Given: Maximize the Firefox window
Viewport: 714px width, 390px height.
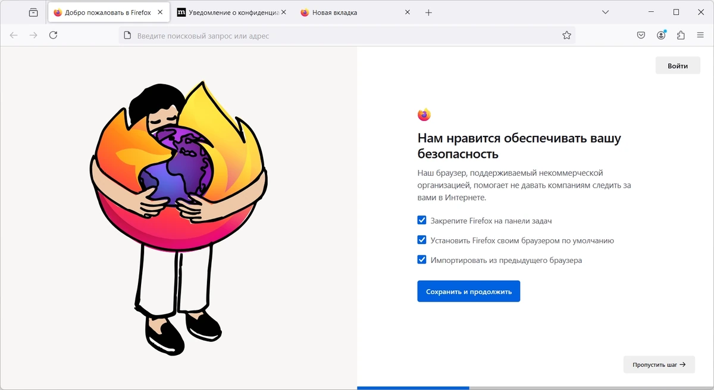Looking at the screenshot, I should pos(676,12).
